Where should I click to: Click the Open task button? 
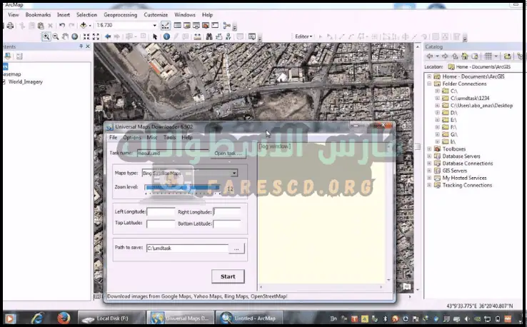point(229,153)
